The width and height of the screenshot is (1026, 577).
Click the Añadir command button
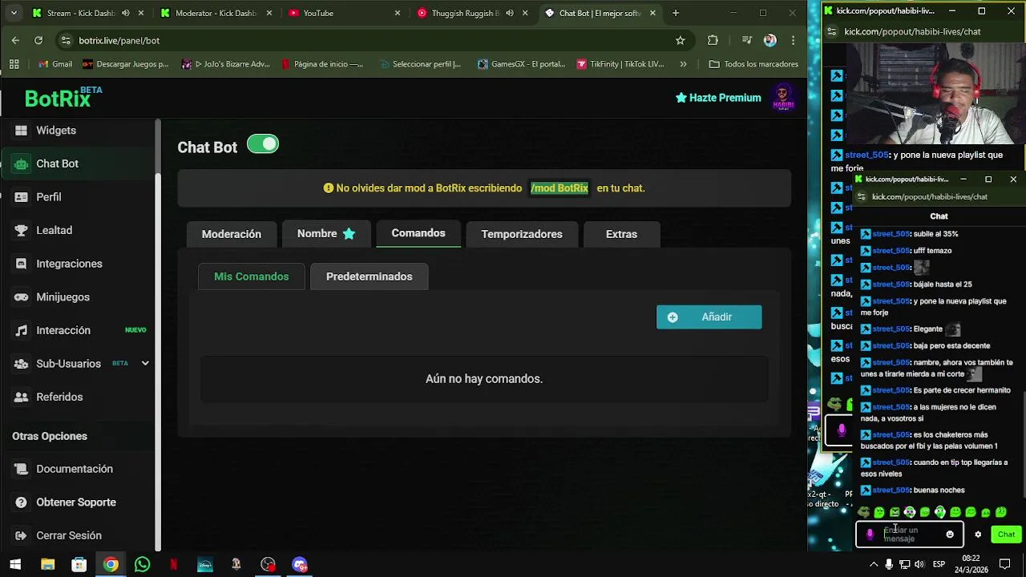coord(709,317)
